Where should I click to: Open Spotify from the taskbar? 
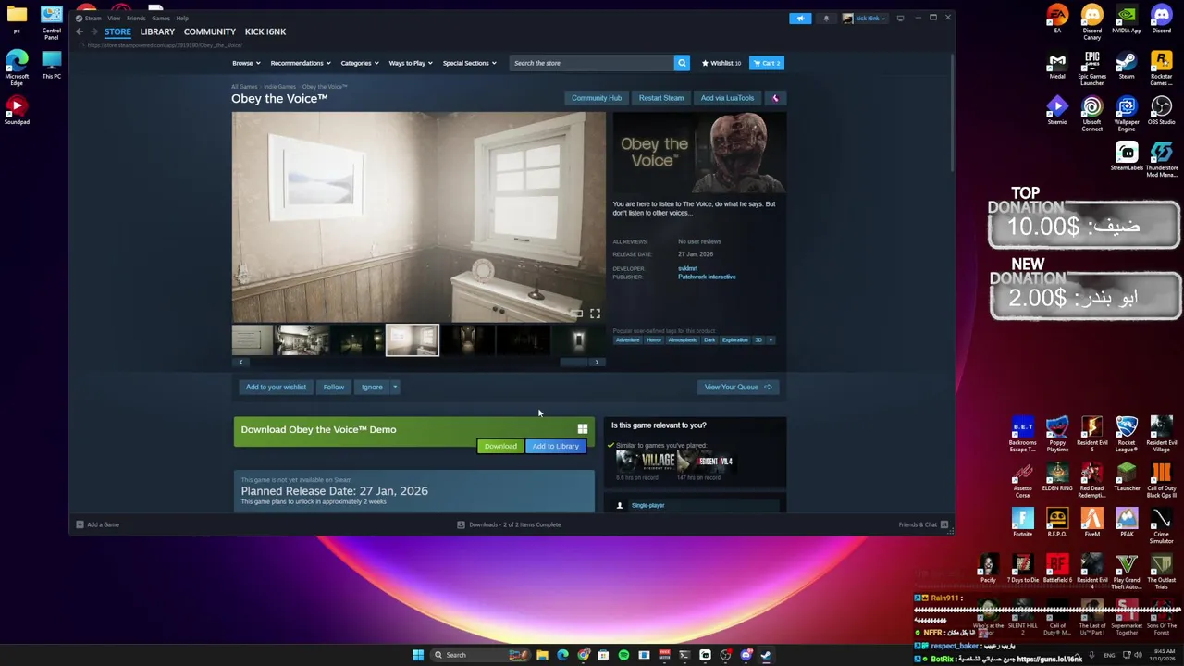click(623, 655)
